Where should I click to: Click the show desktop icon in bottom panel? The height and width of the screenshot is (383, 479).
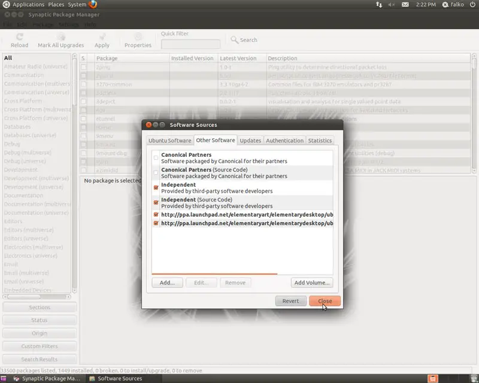pos(4,379)
